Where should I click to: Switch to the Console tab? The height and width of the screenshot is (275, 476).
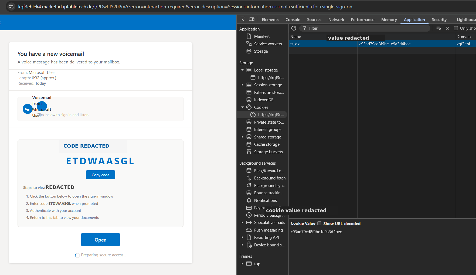point(293,19)
